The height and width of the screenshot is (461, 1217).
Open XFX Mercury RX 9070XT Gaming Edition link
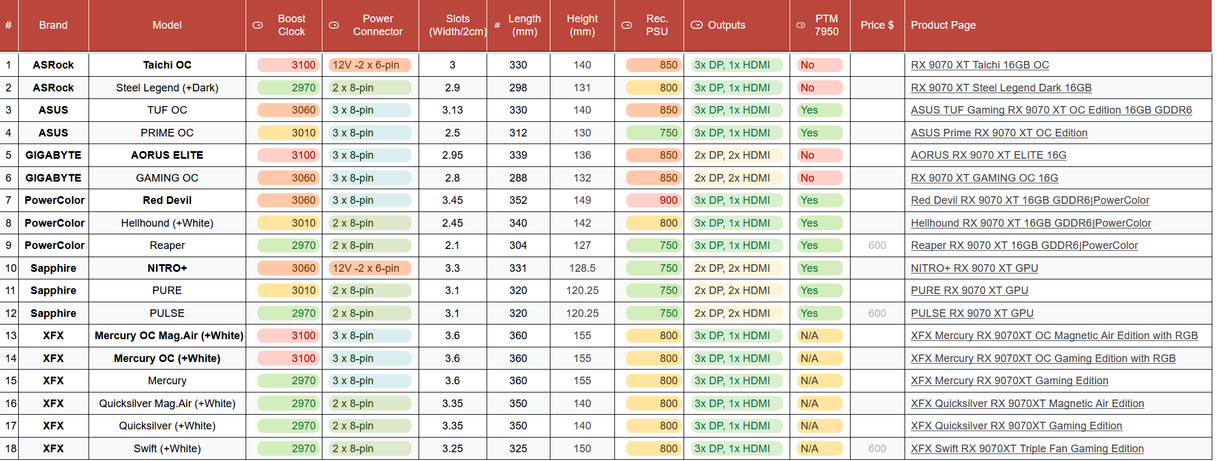pyautogui.click(x=1009, y=381)
